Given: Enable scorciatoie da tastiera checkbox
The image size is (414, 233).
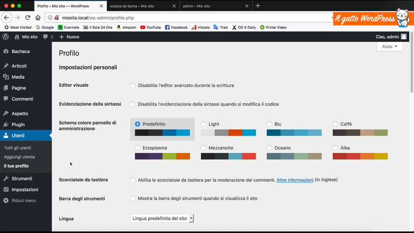Looking at the screenshot, I should click(x=133, y=180).
